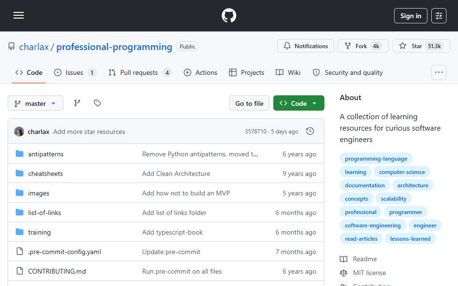Open 'Add typescript-book' commit message

(x=172, y=232)
